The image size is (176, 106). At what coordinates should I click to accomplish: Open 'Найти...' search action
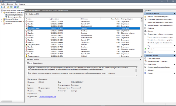150,31
